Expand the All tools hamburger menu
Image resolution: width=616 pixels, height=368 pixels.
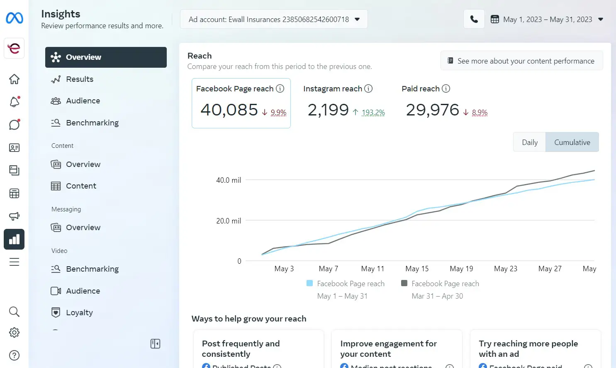coord(14,262)
